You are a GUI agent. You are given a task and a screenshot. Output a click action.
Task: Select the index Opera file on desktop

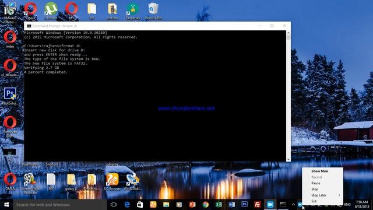(x=10, y=39)
